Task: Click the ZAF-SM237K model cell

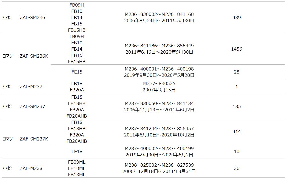Action: tap(34, 139)
